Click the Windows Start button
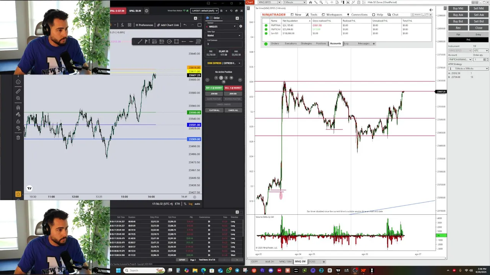Viewport: 490px width, 275px height. point(118,270)
